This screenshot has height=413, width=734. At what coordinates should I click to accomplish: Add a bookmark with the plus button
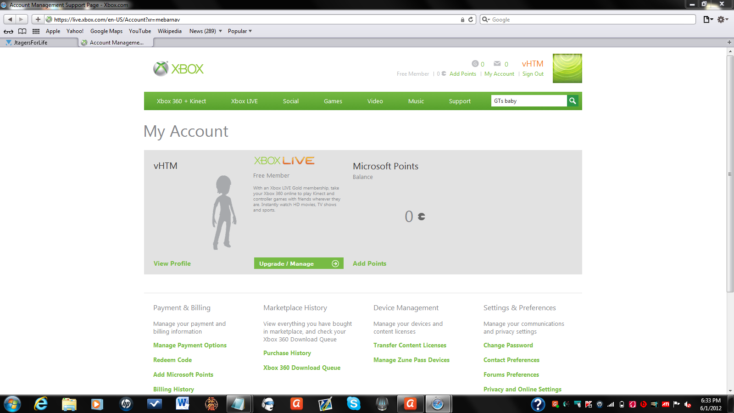(38, 19)
